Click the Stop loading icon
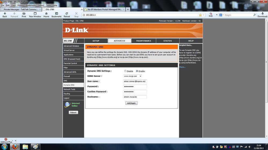 click(x=76, y=14)
